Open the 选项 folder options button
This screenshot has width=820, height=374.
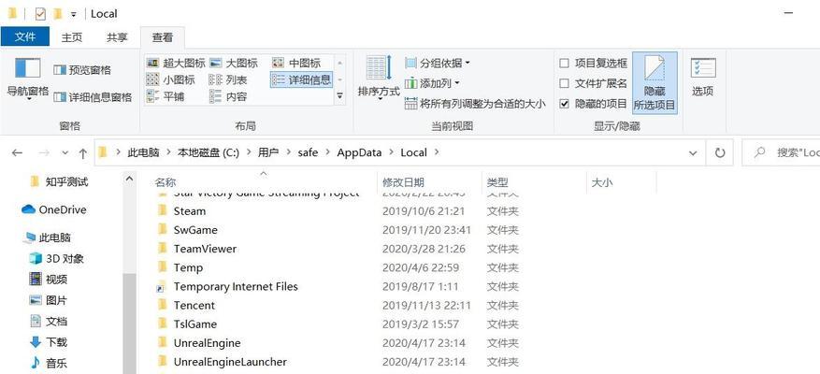click(x=702, y=78)
